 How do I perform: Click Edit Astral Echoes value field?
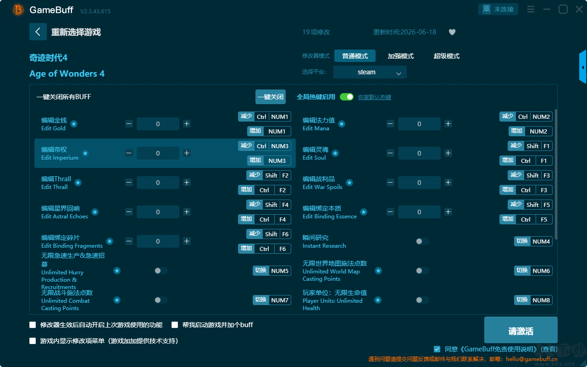coord(158,212)
